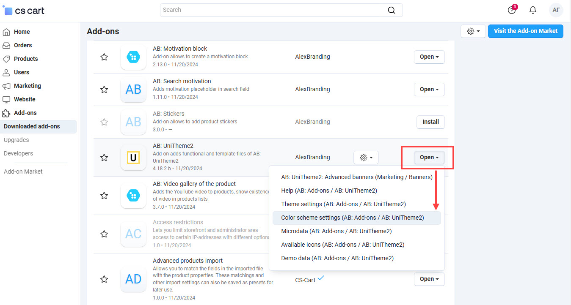This screenshot has height=305, width=571.
Task: Click the CS-Cart verified checkmark icon
Action: click(x=321, y=278)
